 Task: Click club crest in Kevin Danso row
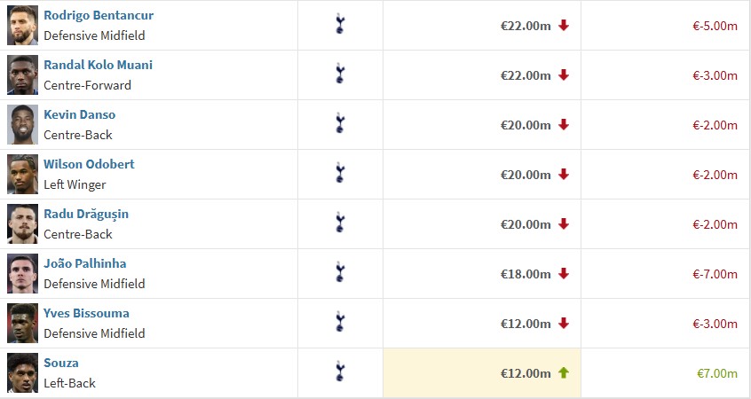(339, 124)
